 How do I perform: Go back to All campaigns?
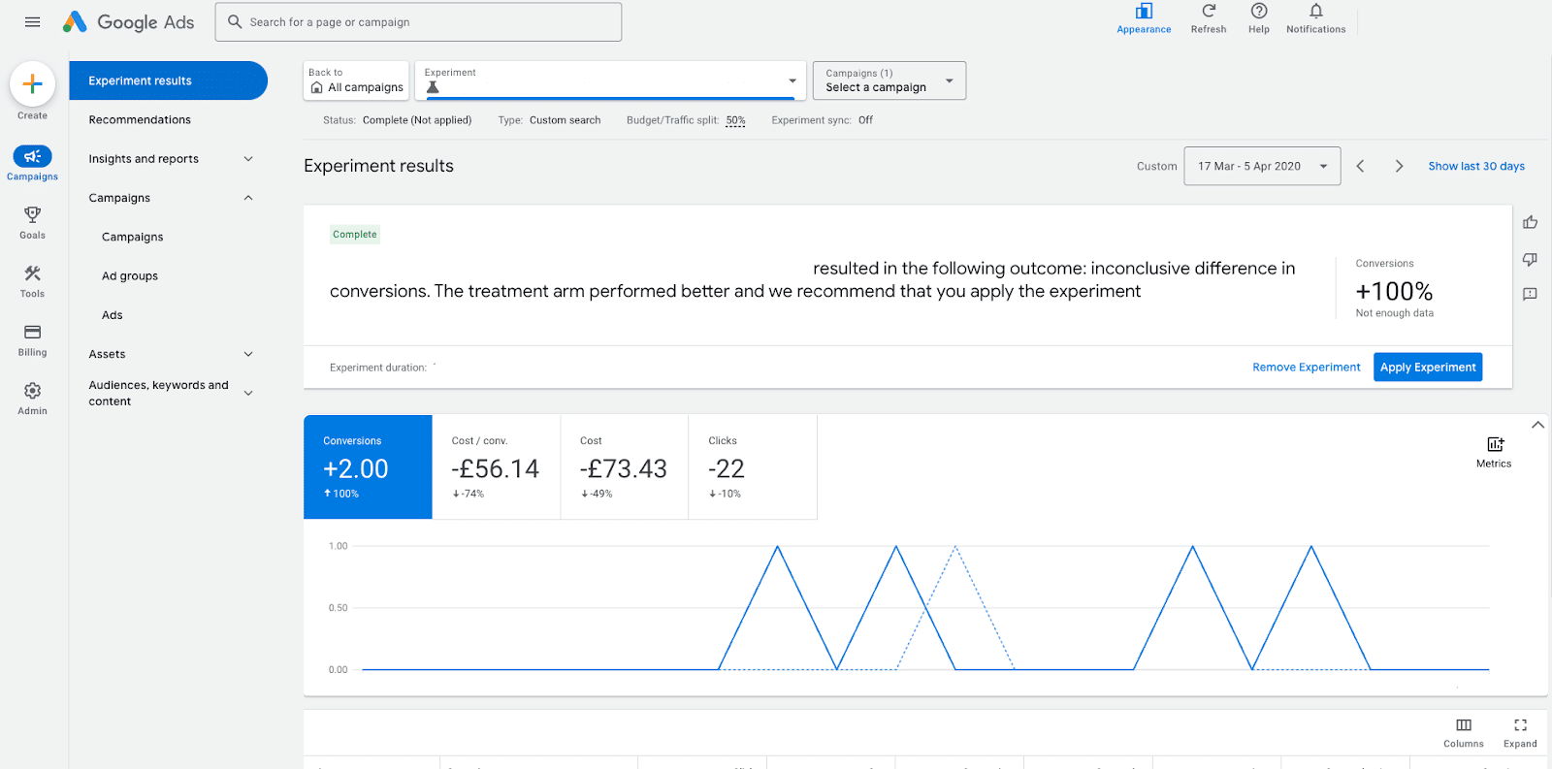coord(356,80)
